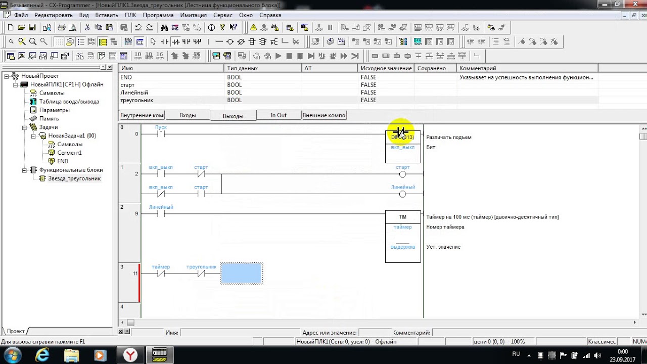This screenshot has width=647, height=364.
Task: Create a new project with the New icon
Action: (11, 27)
